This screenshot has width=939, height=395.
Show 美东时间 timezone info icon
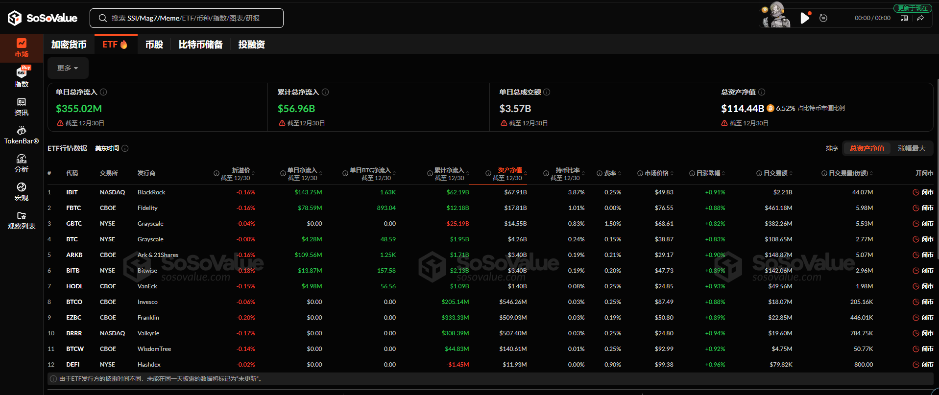125,148
